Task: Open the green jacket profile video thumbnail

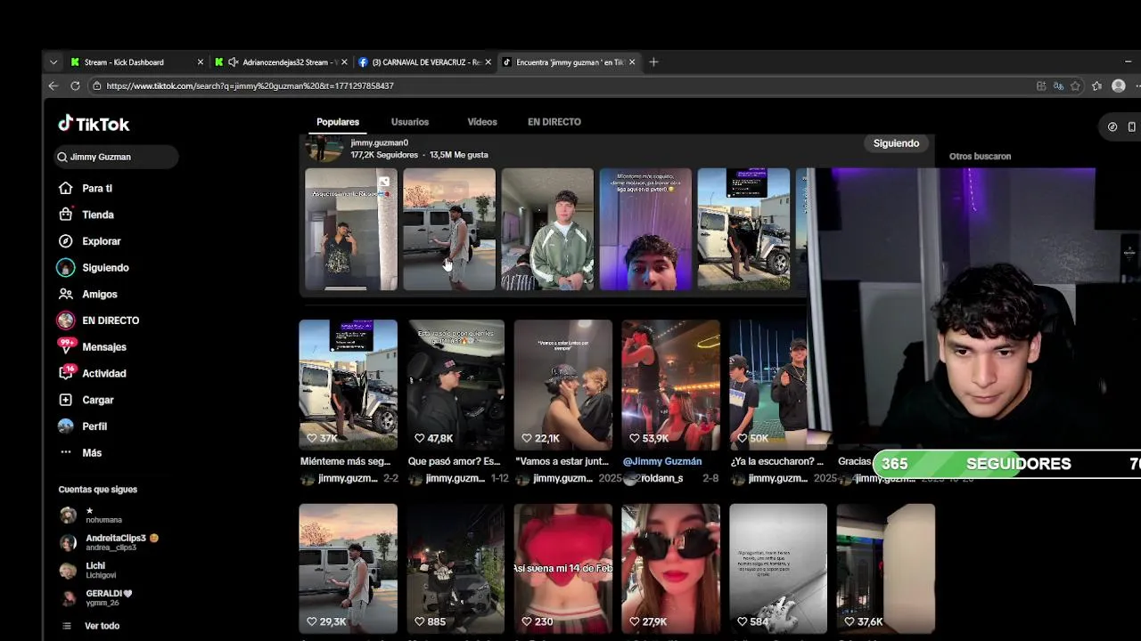Action: (547, 229)
